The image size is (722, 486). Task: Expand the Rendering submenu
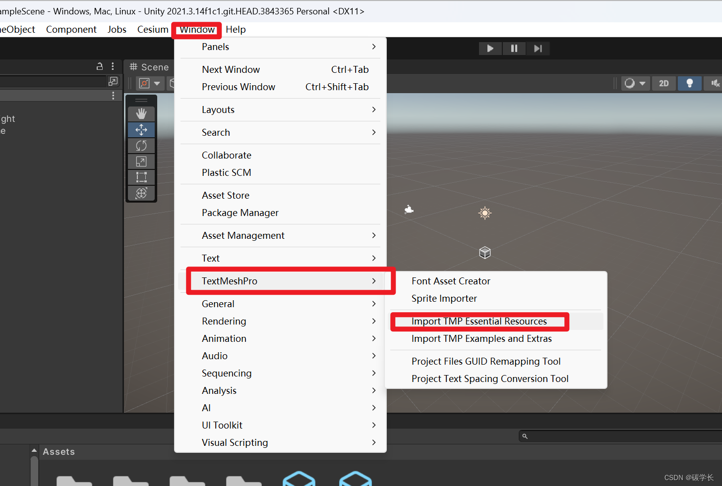tap(280, 321)
